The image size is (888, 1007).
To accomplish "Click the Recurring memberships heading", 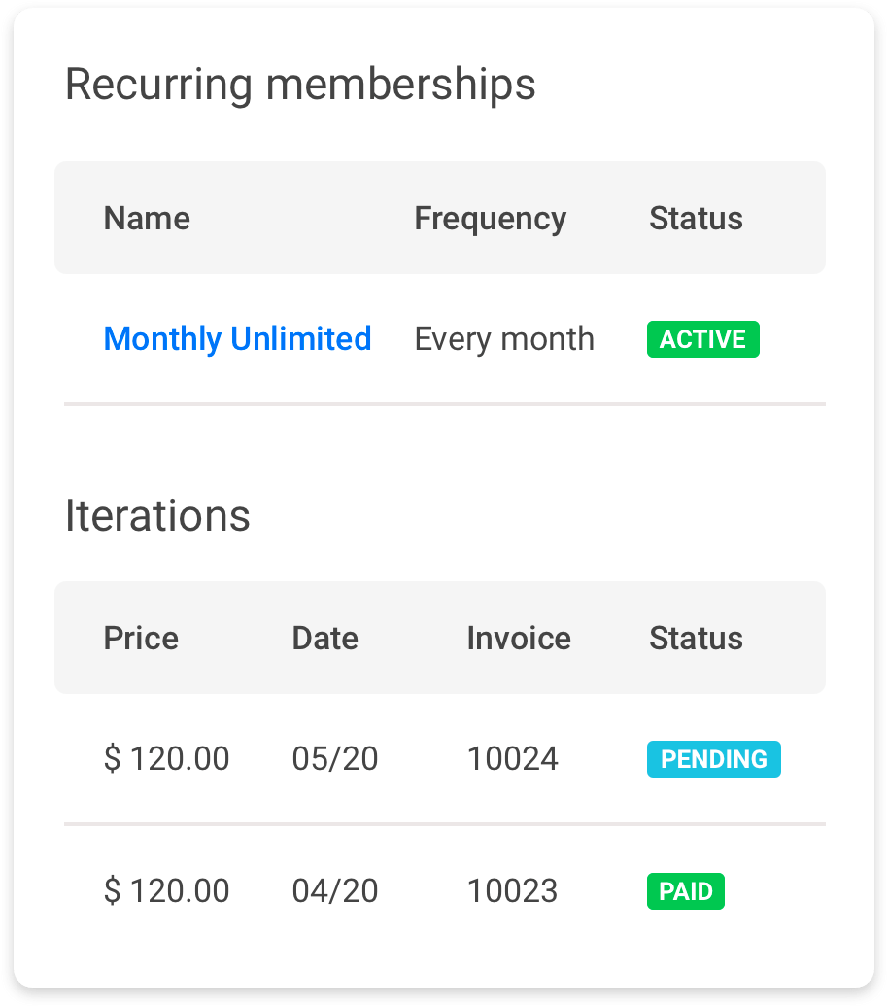I will pos(300,85).
